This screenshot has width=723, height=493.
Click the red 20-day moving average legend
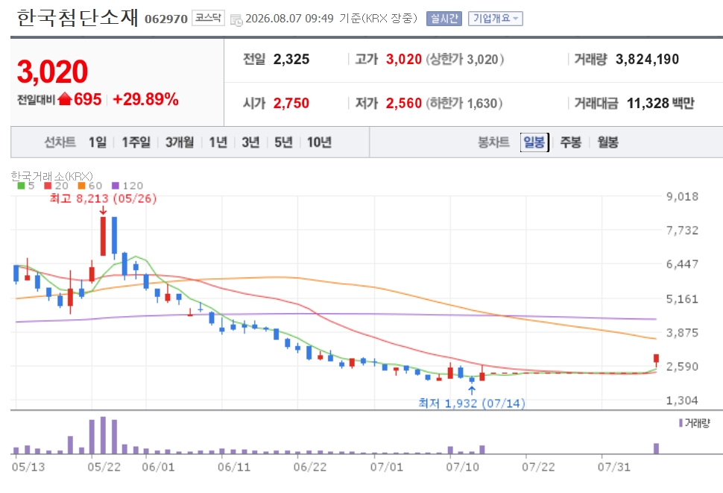pos(56,186)
